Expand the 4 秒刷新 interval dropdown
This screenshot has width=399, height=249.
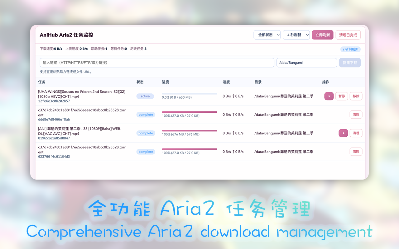[296, 35]
